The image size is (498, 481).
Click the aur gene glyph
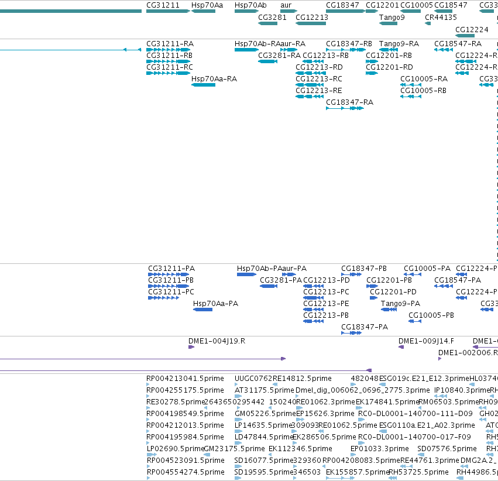[289, 11]
